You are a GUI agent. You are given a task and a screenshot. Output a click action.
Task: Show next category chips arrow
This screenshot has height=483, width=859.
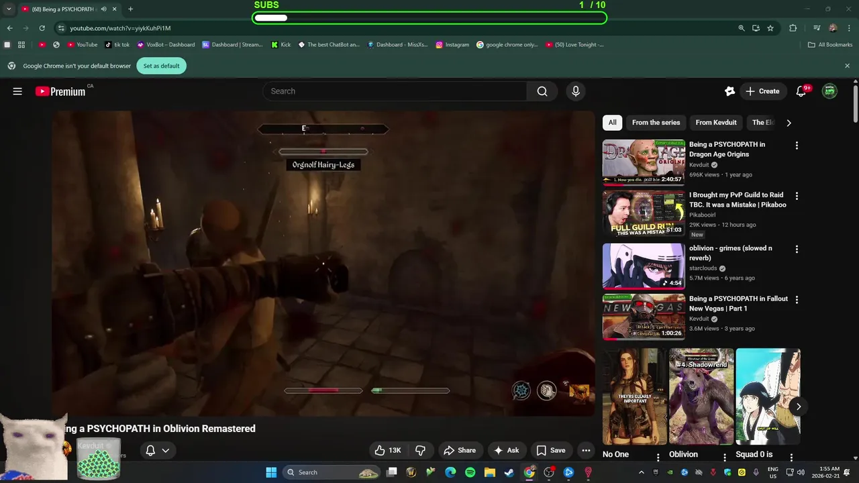pyautogui.click(x=789, y=123)
